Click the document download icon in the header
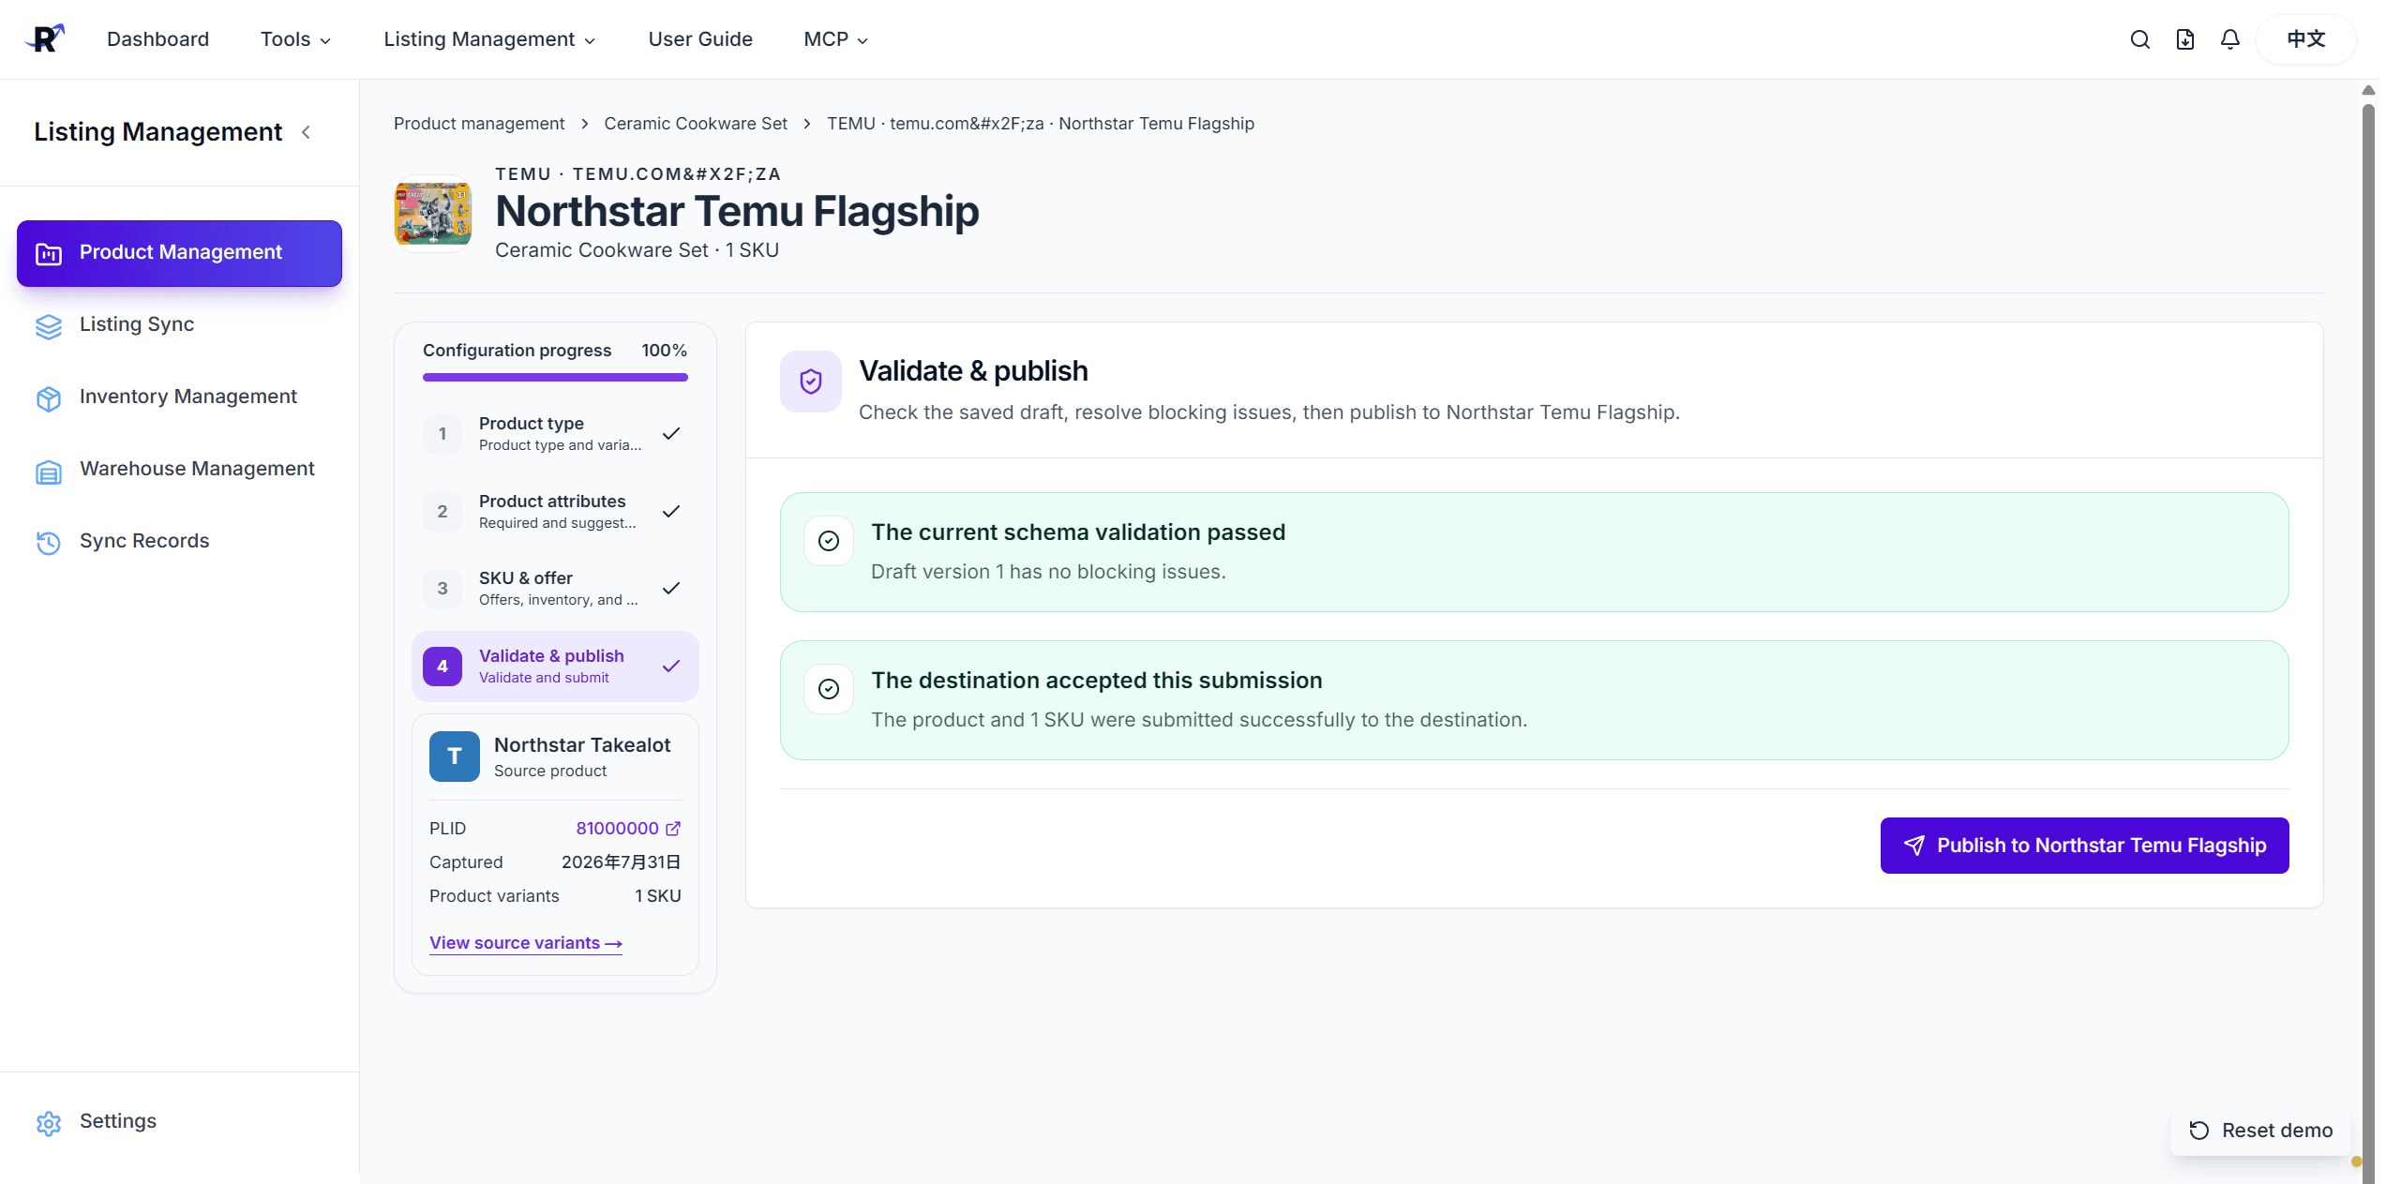2401x1184 pixels. pyautogui.click(x=2184, y=39)
